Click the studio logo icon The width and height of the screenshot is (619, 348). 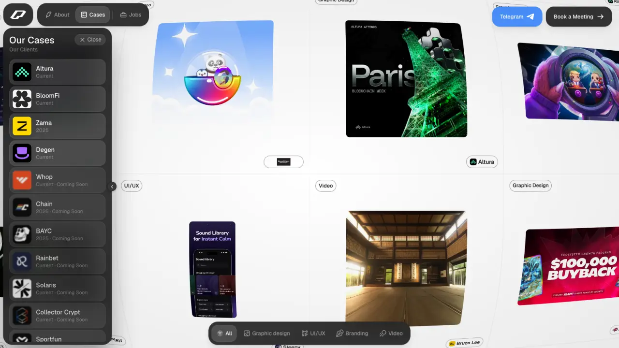pos(18,15)
